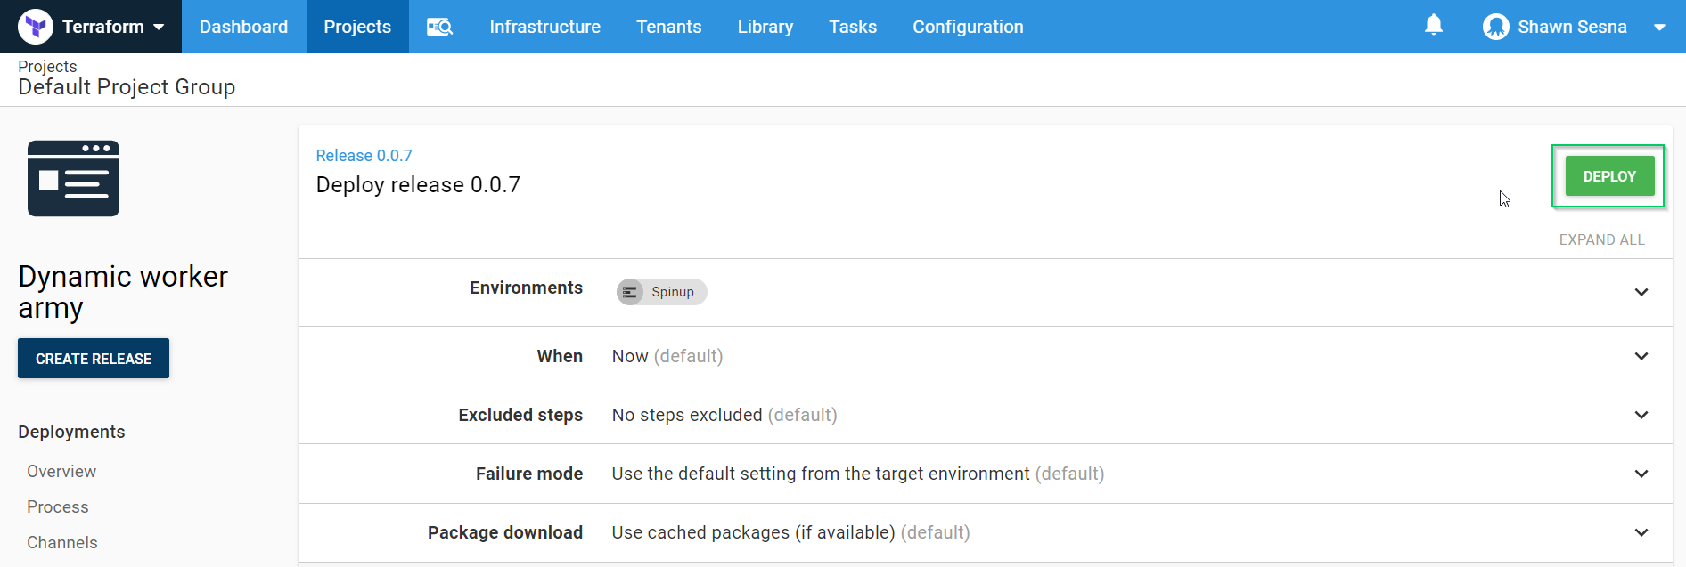Click the Spinup environment chip

(661, 292)
